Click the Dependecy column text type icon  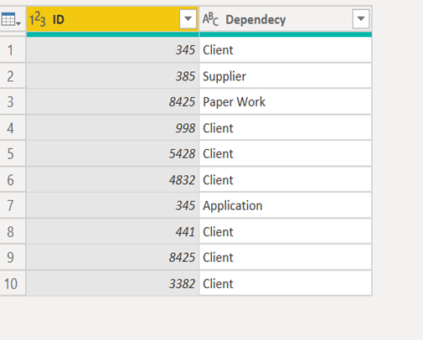(x=210, y=19)
